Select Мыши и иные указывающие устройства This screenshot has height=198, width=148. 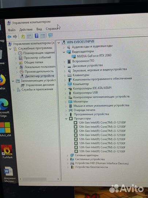coord(101,106)
